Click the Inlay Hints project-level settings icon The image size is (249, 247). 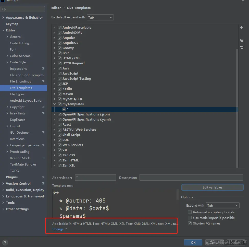pos(43,113)
